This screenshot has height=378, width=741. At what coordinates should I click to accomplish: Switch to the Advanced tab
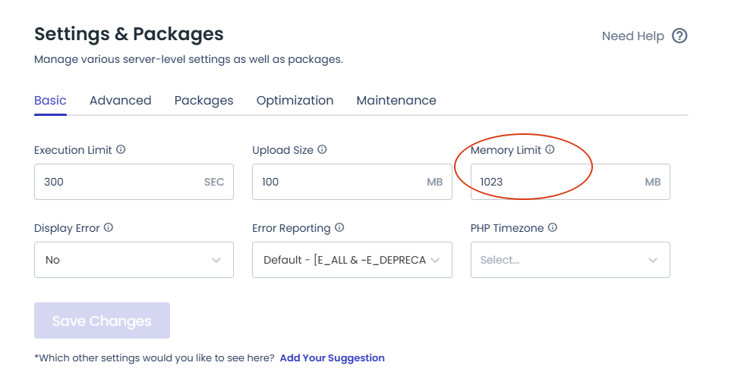pyautogui.click(x=120, y=100)
